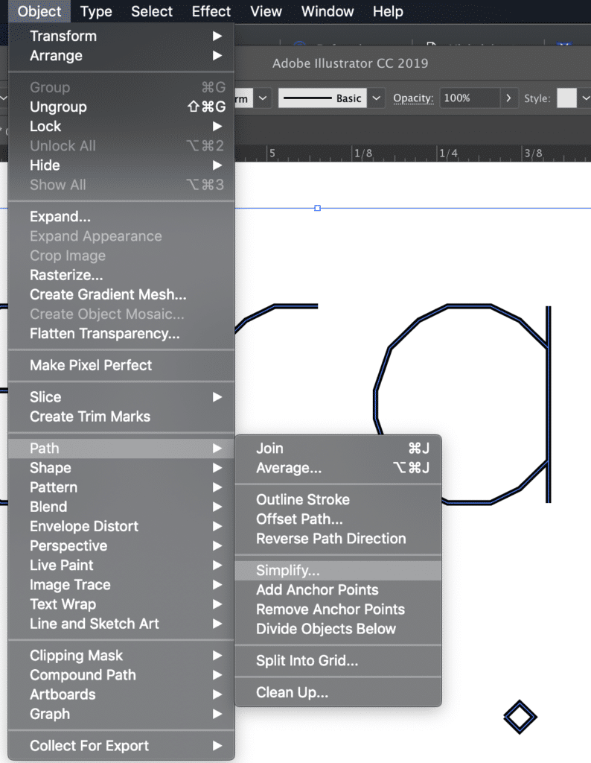591x763 pixels.
Task: Select the small diamond shape on canvas
Action: [x=520, y=717]
